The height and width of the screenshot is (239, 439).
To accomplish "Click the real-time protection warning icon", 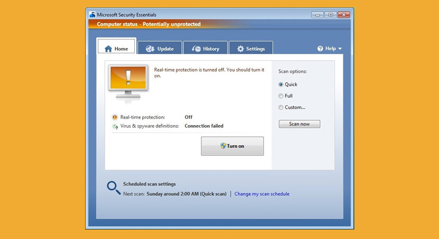I will (115, 117).
